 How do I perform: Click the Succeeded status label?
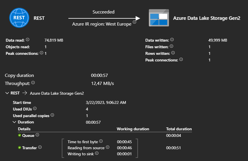coord(103,12)
